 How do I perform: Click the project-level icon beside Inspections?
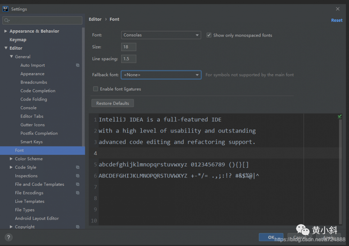coord(77,176)
